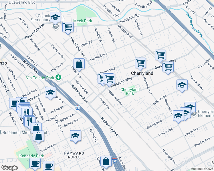Click the topmost grocery cart on Blossom Way east

160,55
